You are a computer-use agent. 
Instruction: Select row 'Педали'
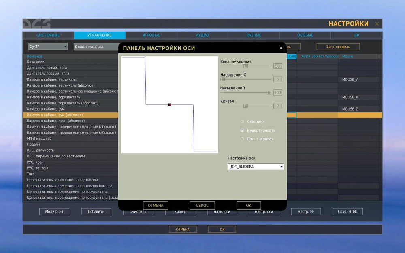tap(70, 145)
